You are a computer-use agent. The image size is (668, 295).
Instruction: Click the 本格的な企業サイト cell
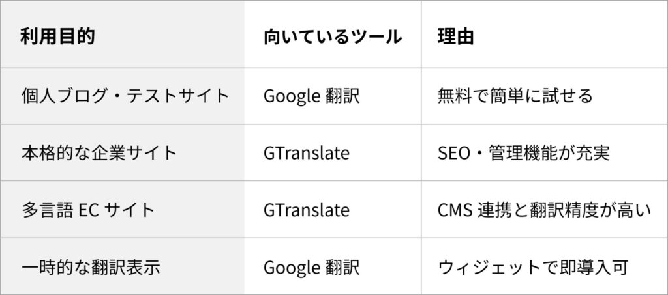tap(99, 153)
